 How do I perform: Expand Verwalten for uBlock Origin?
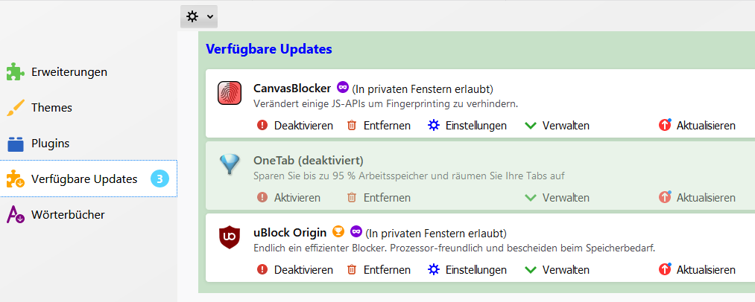[x=557, y=269]
